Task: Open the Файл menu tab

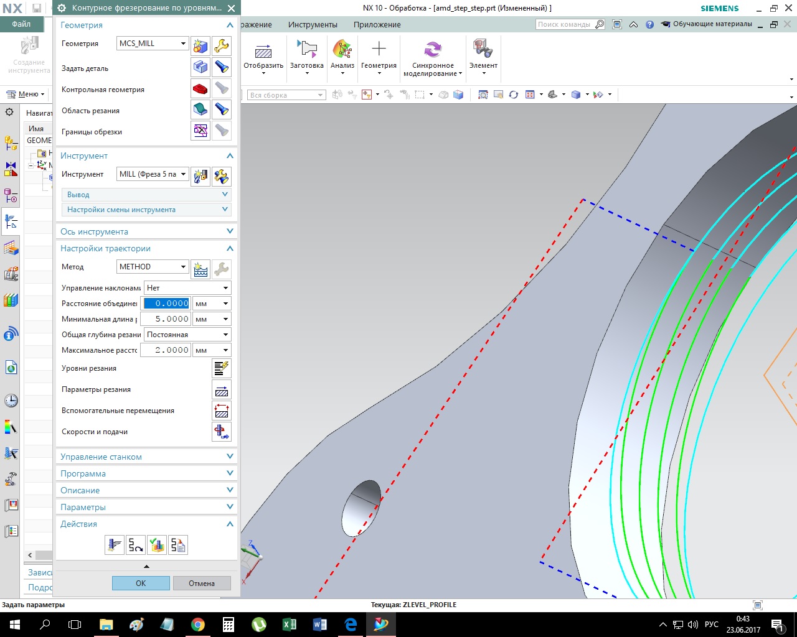Action: click(21, 24)
